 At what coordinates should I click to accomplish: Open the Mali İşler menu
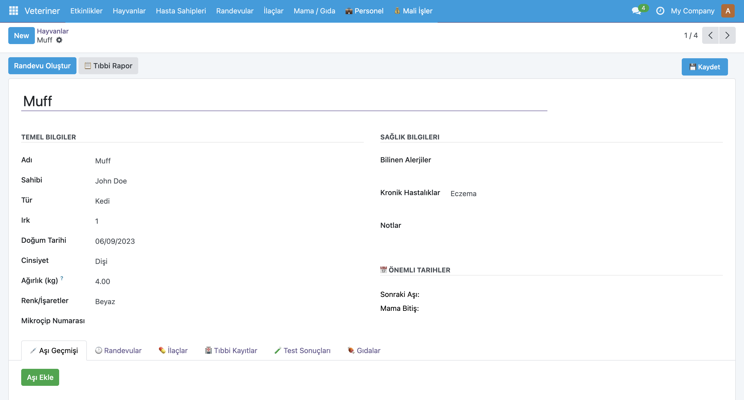tap(413, 11)
